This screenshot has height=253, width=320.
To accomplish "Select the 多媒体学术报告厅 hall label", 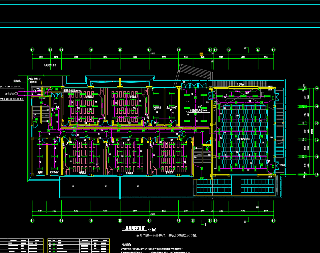I will (x=243, y=139).
